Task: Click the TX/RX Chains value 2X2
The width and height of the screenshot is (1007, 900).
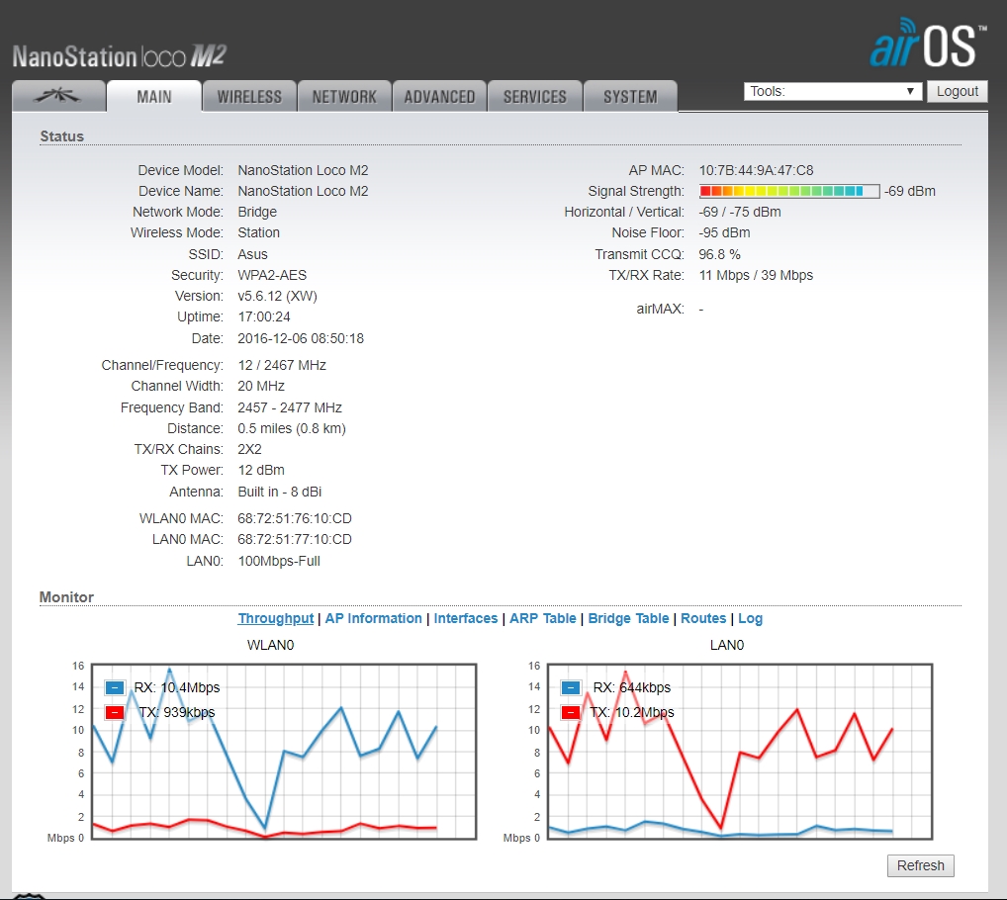Action: tap(250, 449)
